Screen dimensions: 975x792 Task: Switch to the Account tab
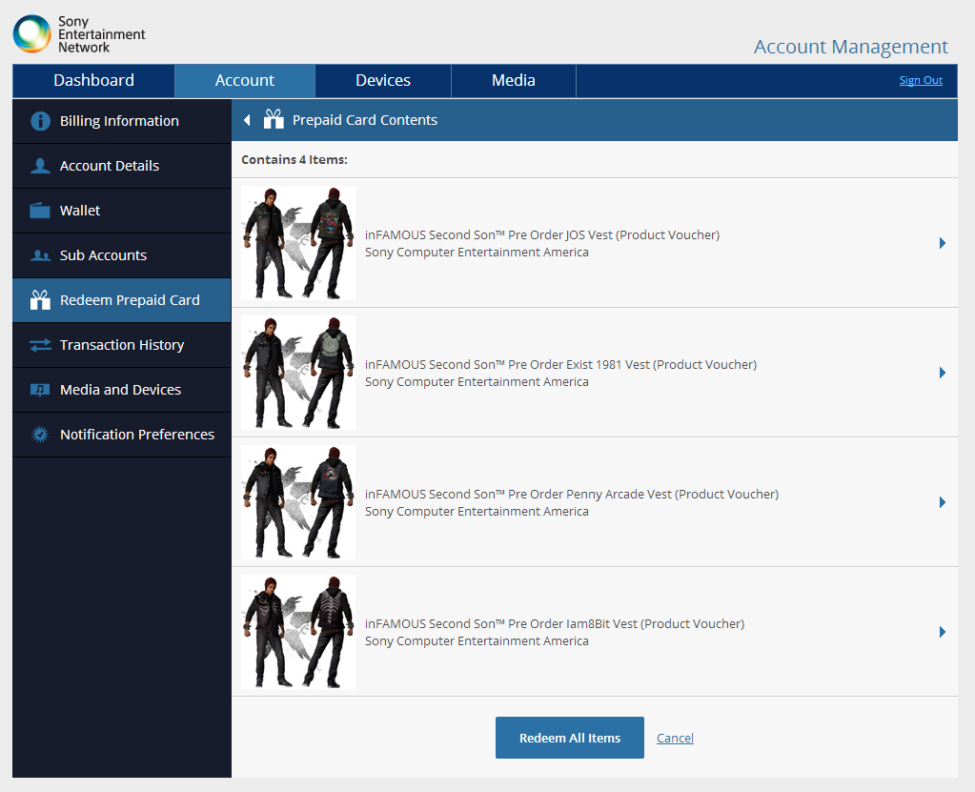[244, 81]
